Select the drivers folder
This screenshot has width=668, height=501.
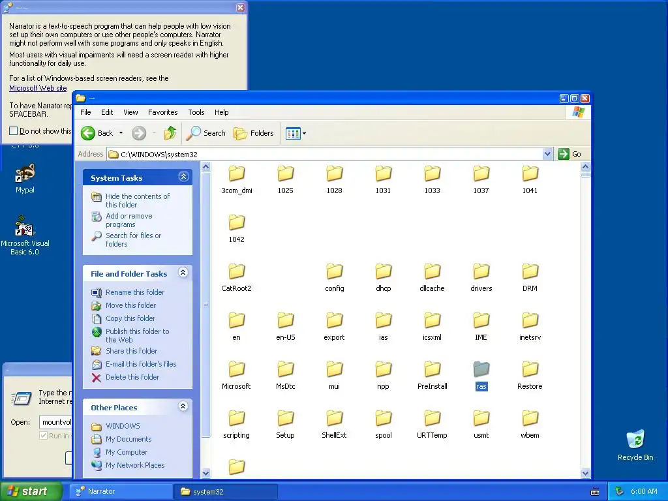(481, 277)
